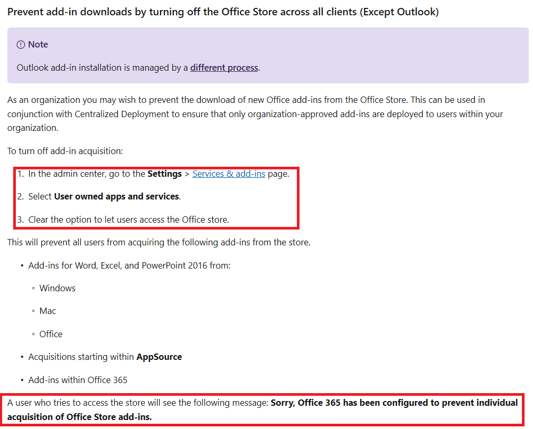This screenshot has width=533, height=429.
Task: Click the sentence about Centralized Deployment
Action: (x=254, y=113)
